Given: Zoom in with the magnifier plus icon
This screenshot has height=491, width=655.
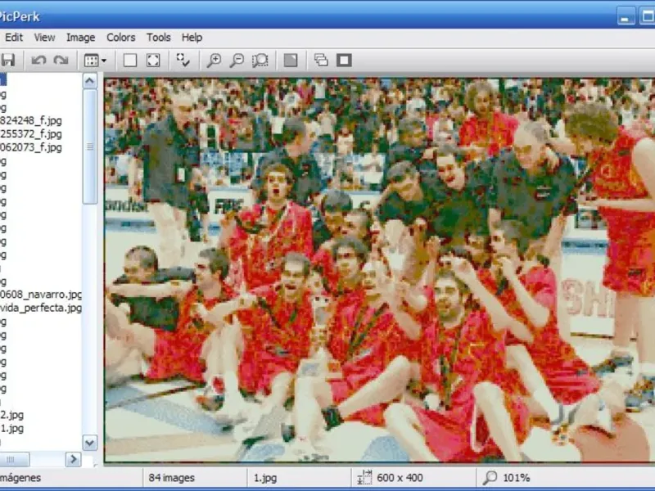Looking at the screenshot, I should click(x=214, y=60).
